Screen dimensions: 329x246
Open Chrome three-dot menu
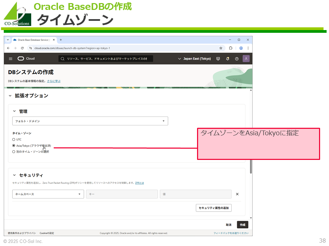248,48
